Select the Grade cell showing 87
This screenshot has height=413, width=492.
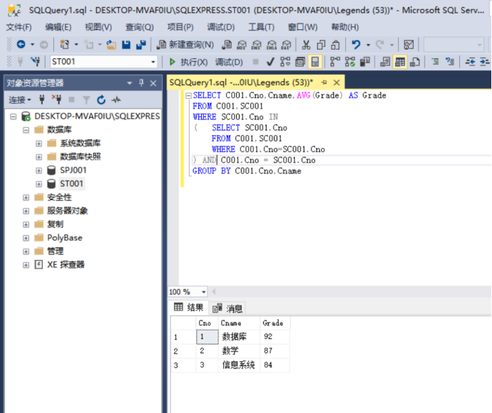(x=274, y=350)
